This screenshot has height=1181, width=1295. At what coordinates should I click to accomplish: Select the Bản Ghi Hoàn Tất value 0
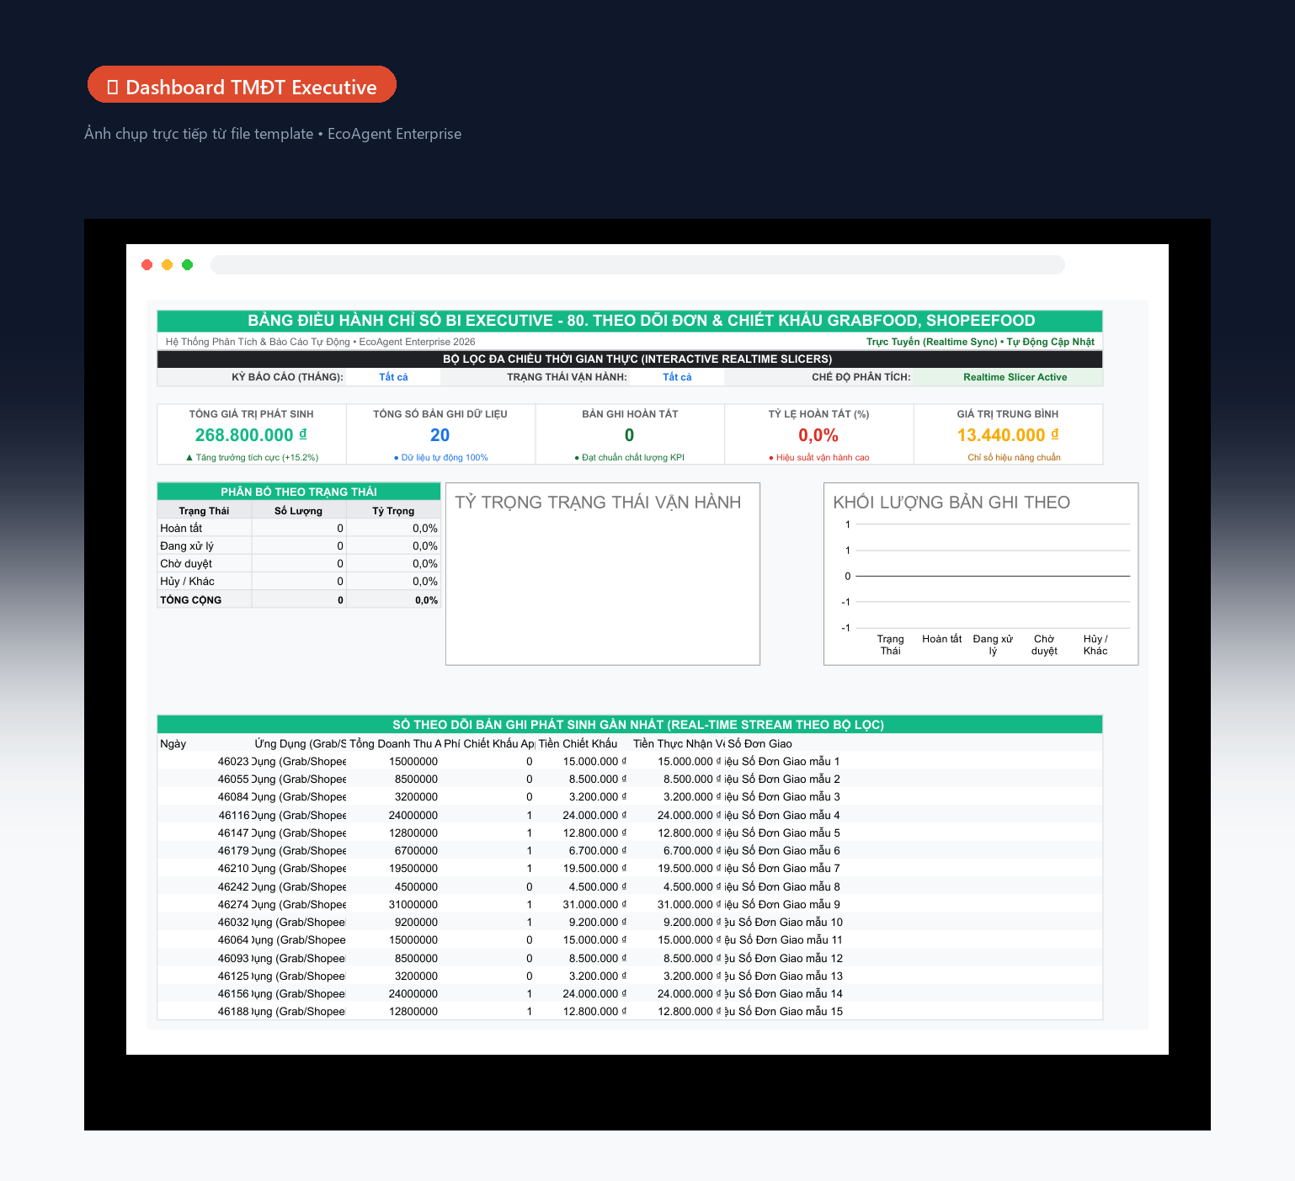(x=629, y=435)
